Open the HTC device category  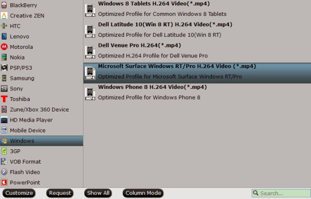click(x=42, y=26)
